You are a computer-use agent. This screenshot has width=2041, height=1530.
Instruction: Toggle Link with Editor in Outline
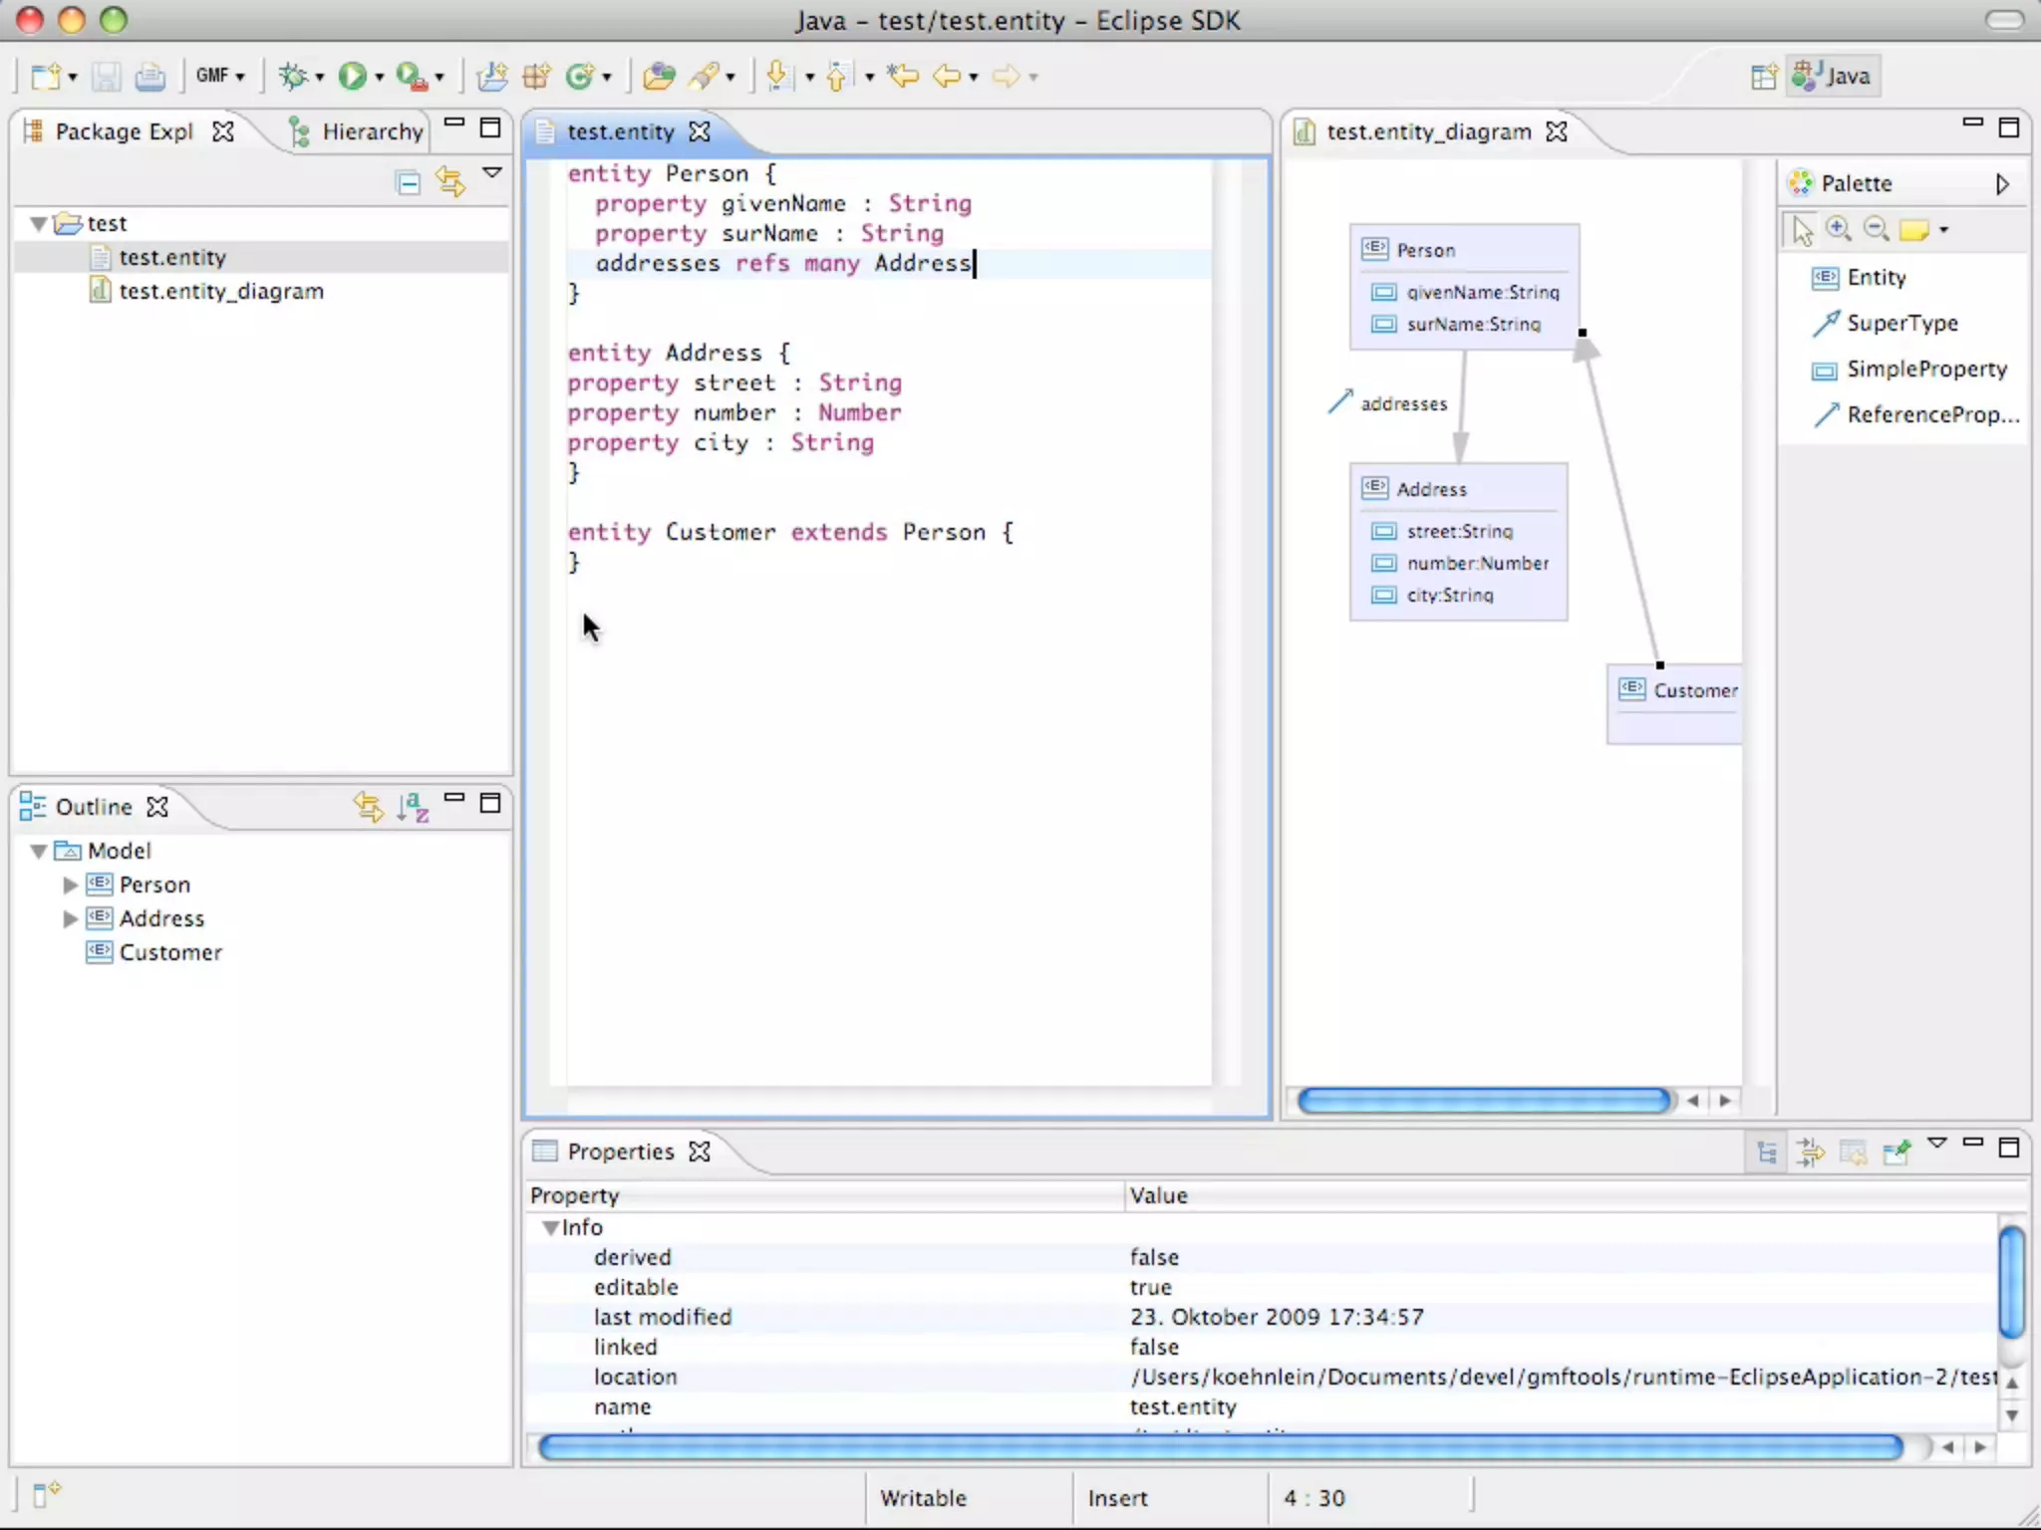pyautogui.click(x=369, y=806)
